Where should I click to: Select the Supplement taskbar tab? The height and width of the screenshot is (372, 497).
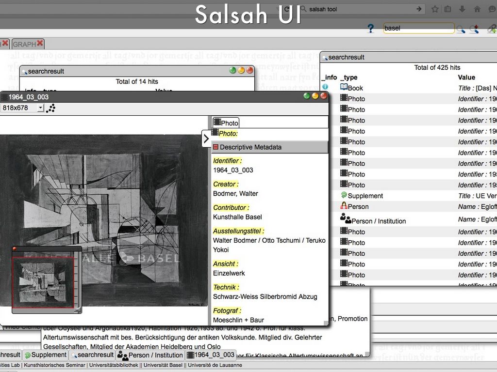point(45,355)
